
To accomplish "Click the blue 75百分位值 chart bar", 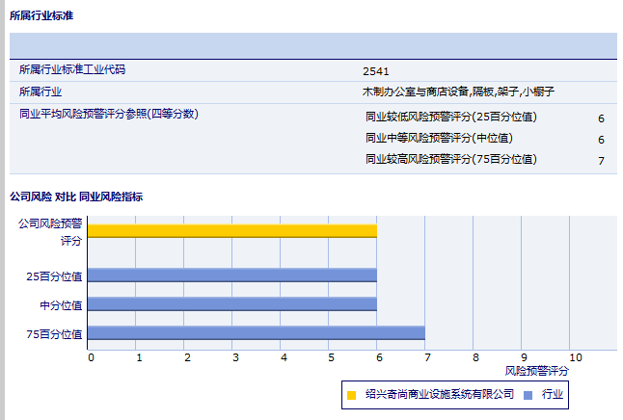I will pos(256,333).
